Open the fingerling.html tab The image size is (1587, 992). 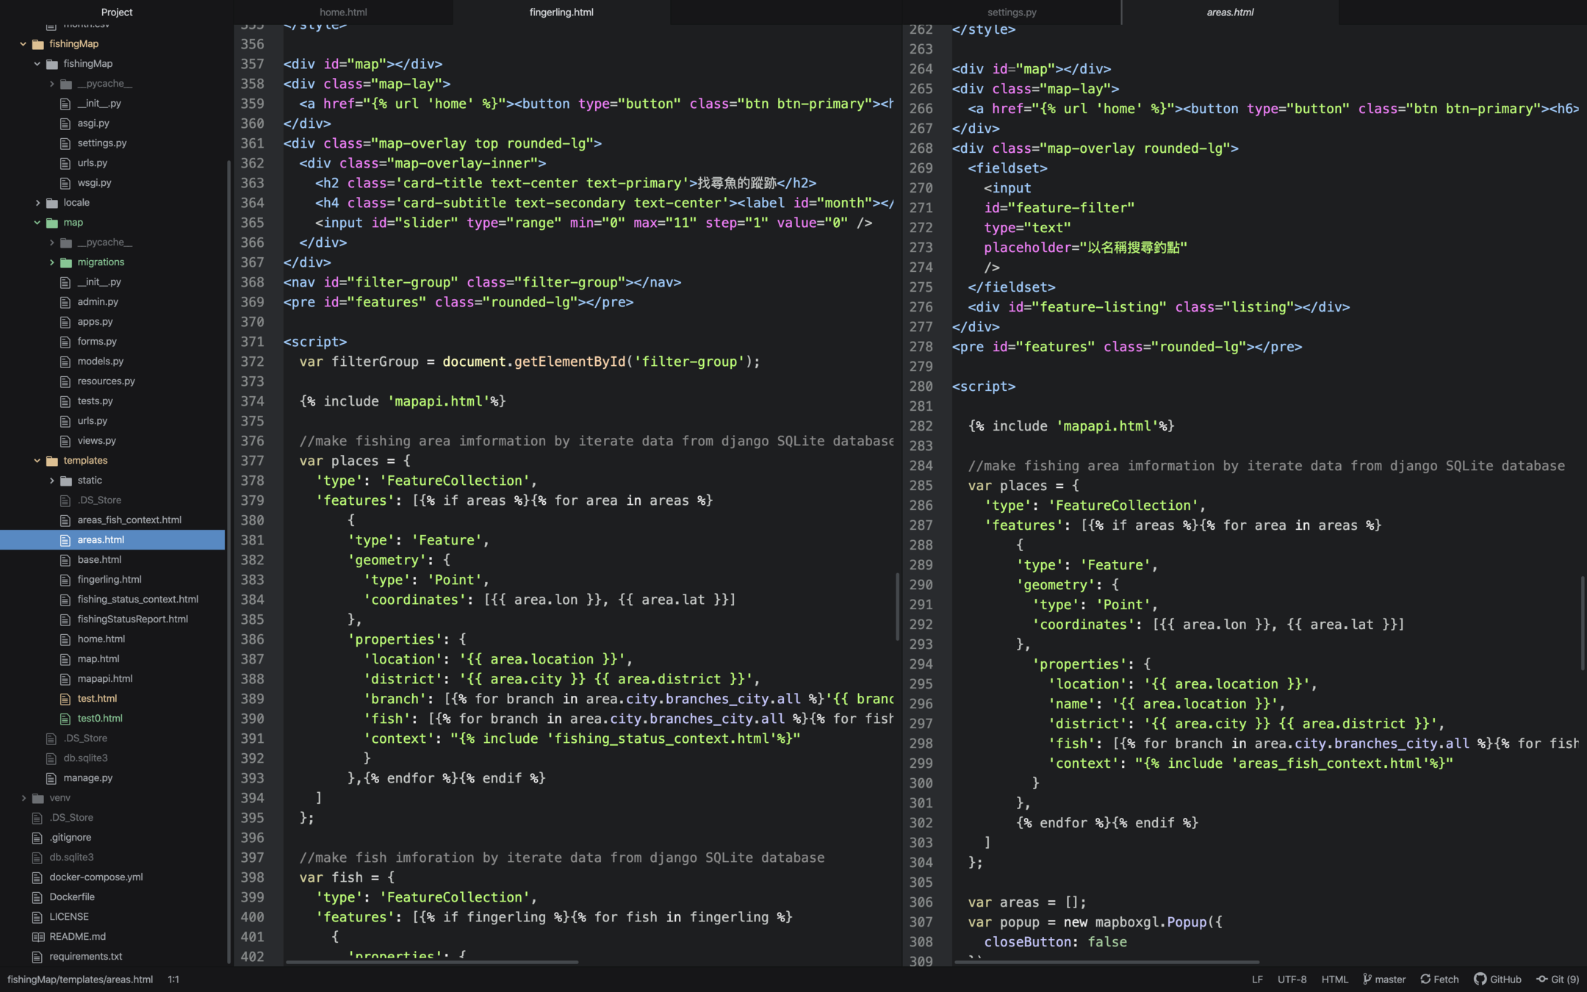coord(561,12)
